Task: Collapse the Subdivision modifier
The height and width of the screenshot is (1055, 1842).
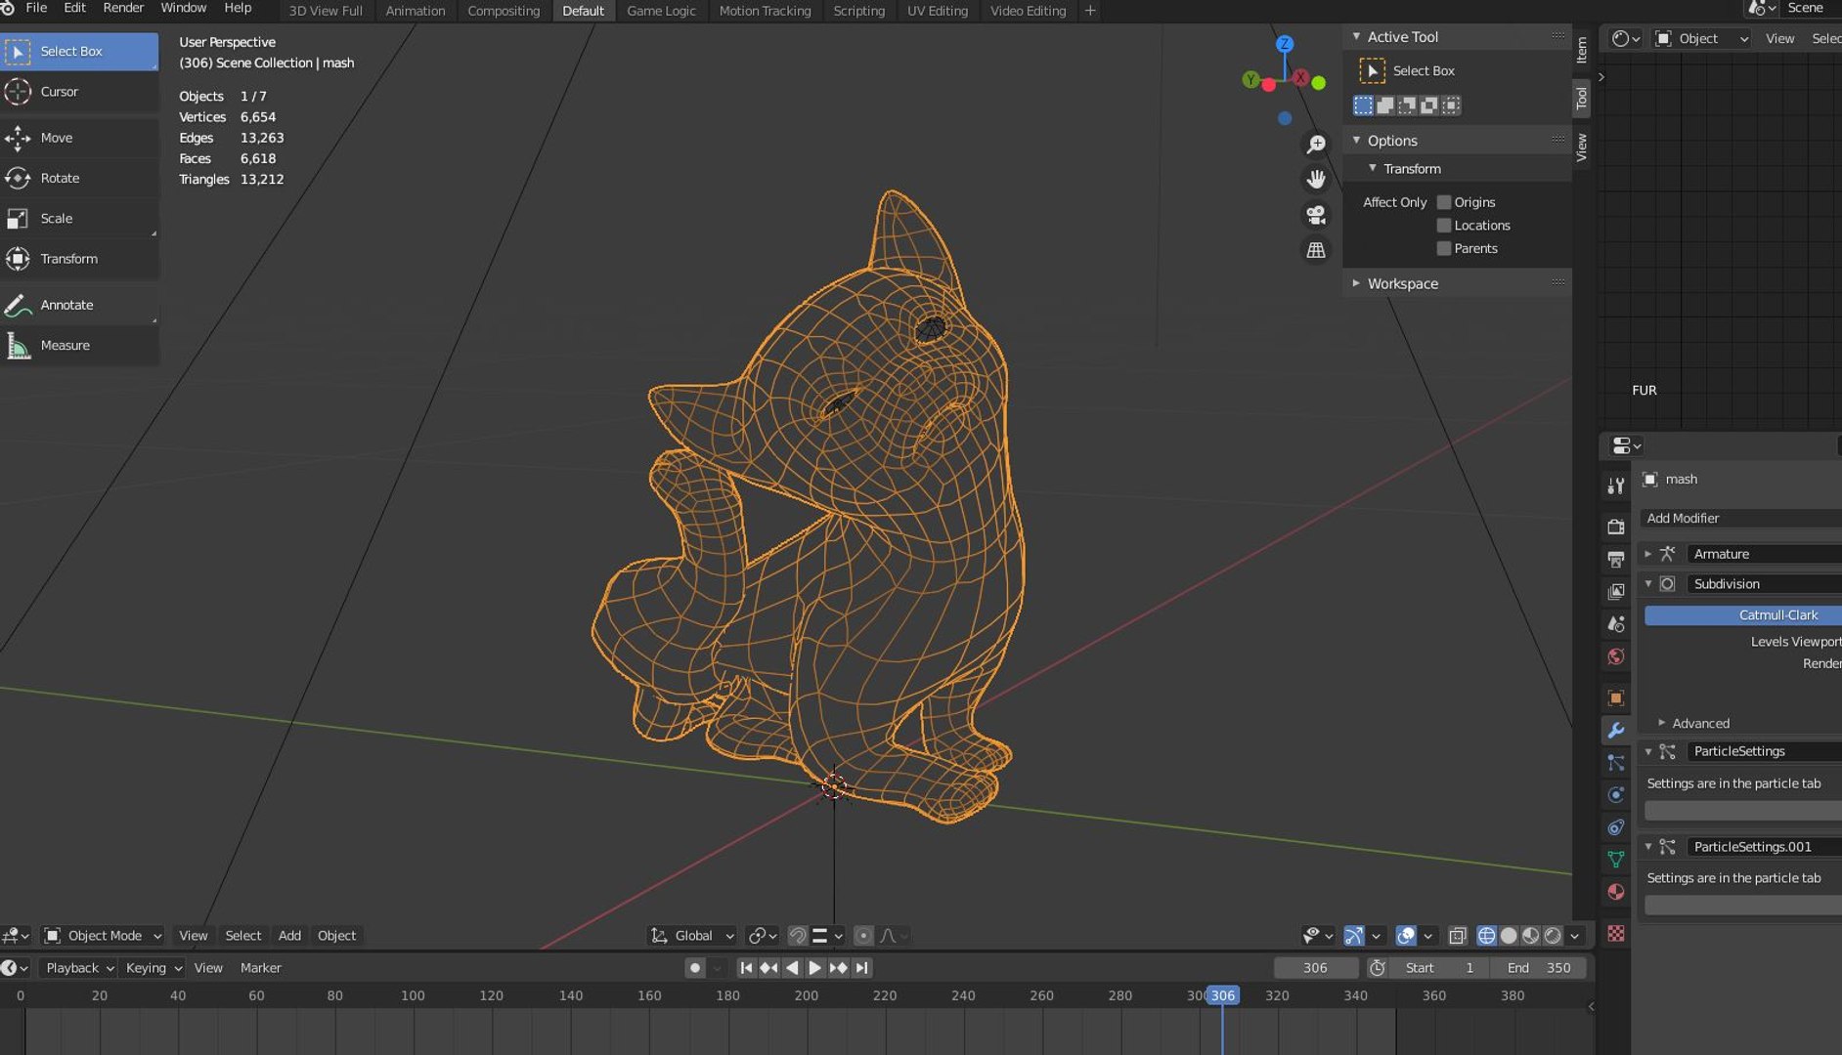Action: pyautogui.click(x=1647, y=584)
